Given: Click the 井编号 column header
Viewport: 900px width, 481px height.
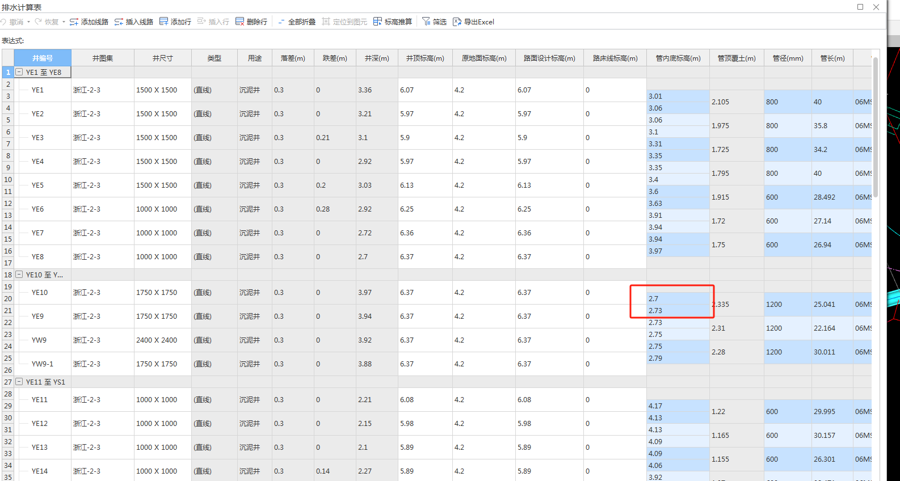Looking at the screenshot, I should click(43, 58).
